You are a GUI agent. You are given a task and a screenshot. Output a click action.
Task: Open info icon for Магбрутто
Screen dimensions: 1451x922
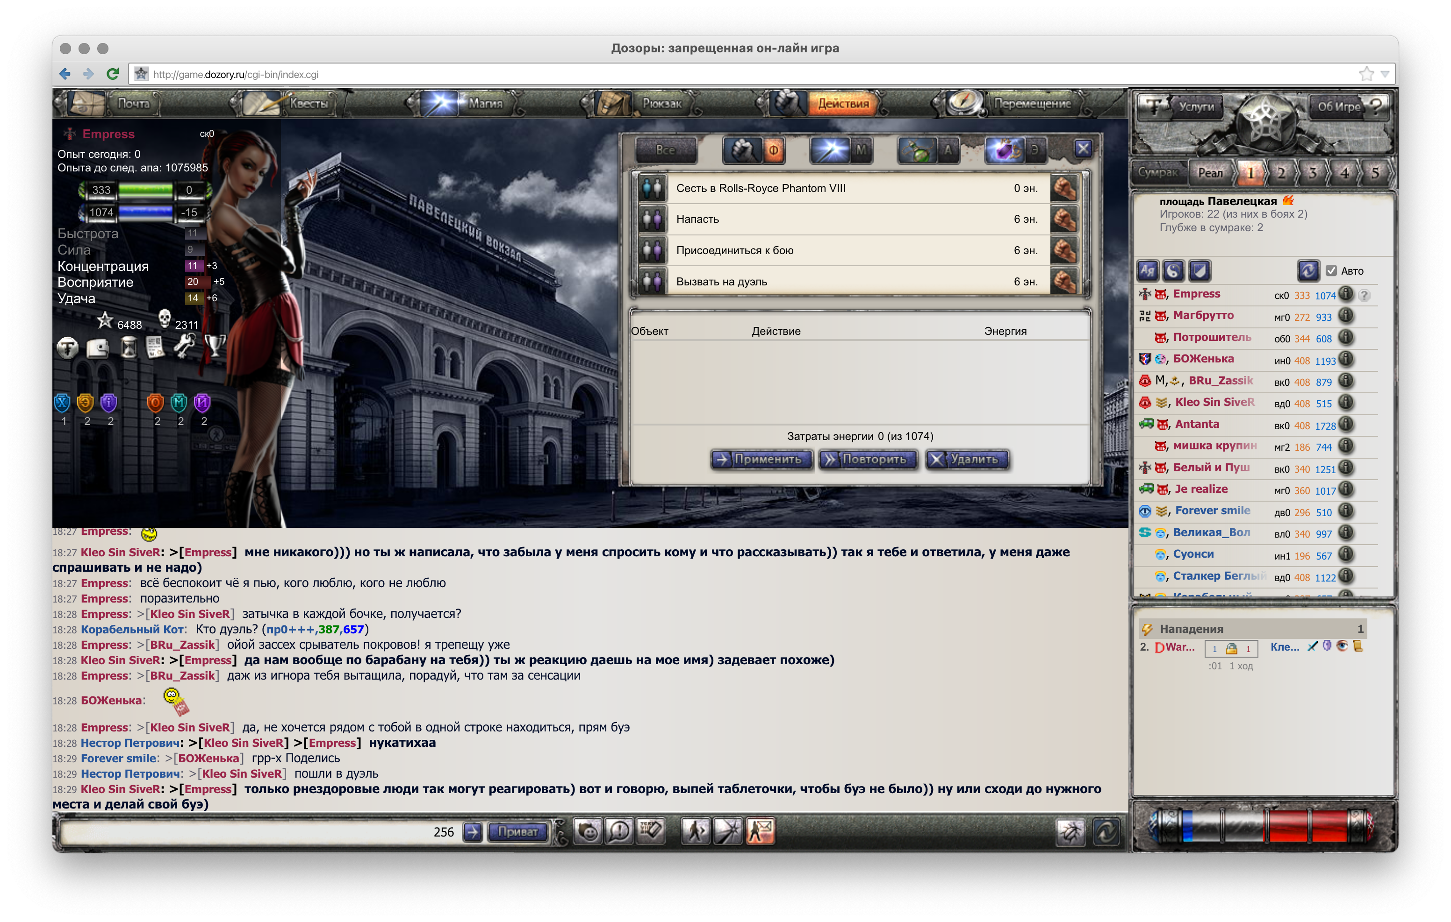point(1345,316)
